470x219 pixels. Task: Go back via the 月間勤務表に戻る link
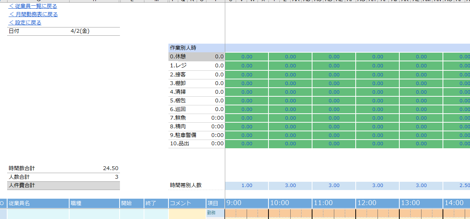click(33, 14)
